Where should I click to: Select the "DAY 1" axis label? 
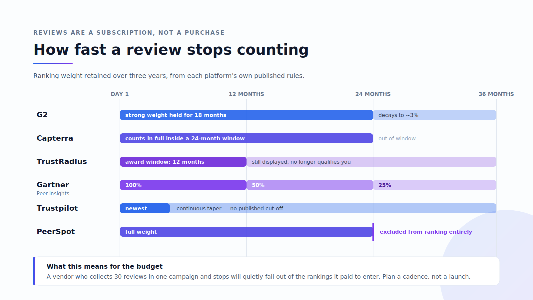click(120, 94)
